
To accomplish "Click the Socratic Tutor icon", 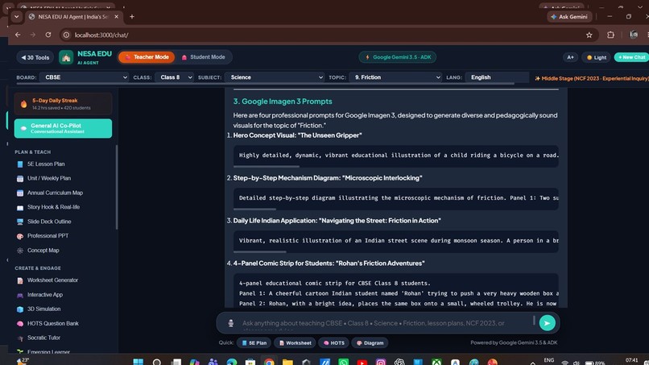I will click(x=20, y=338).
